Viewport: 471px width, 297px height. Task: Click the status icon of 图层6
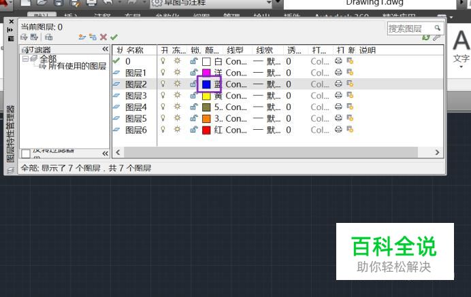(116, 130)
